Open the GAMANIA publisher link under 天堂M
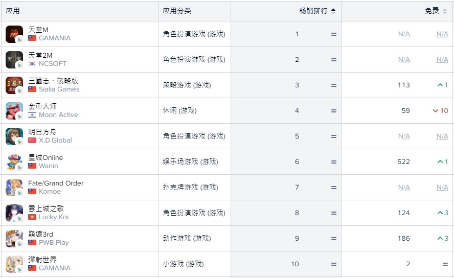This screenshot has width=454, height=278. pos(54,38)
